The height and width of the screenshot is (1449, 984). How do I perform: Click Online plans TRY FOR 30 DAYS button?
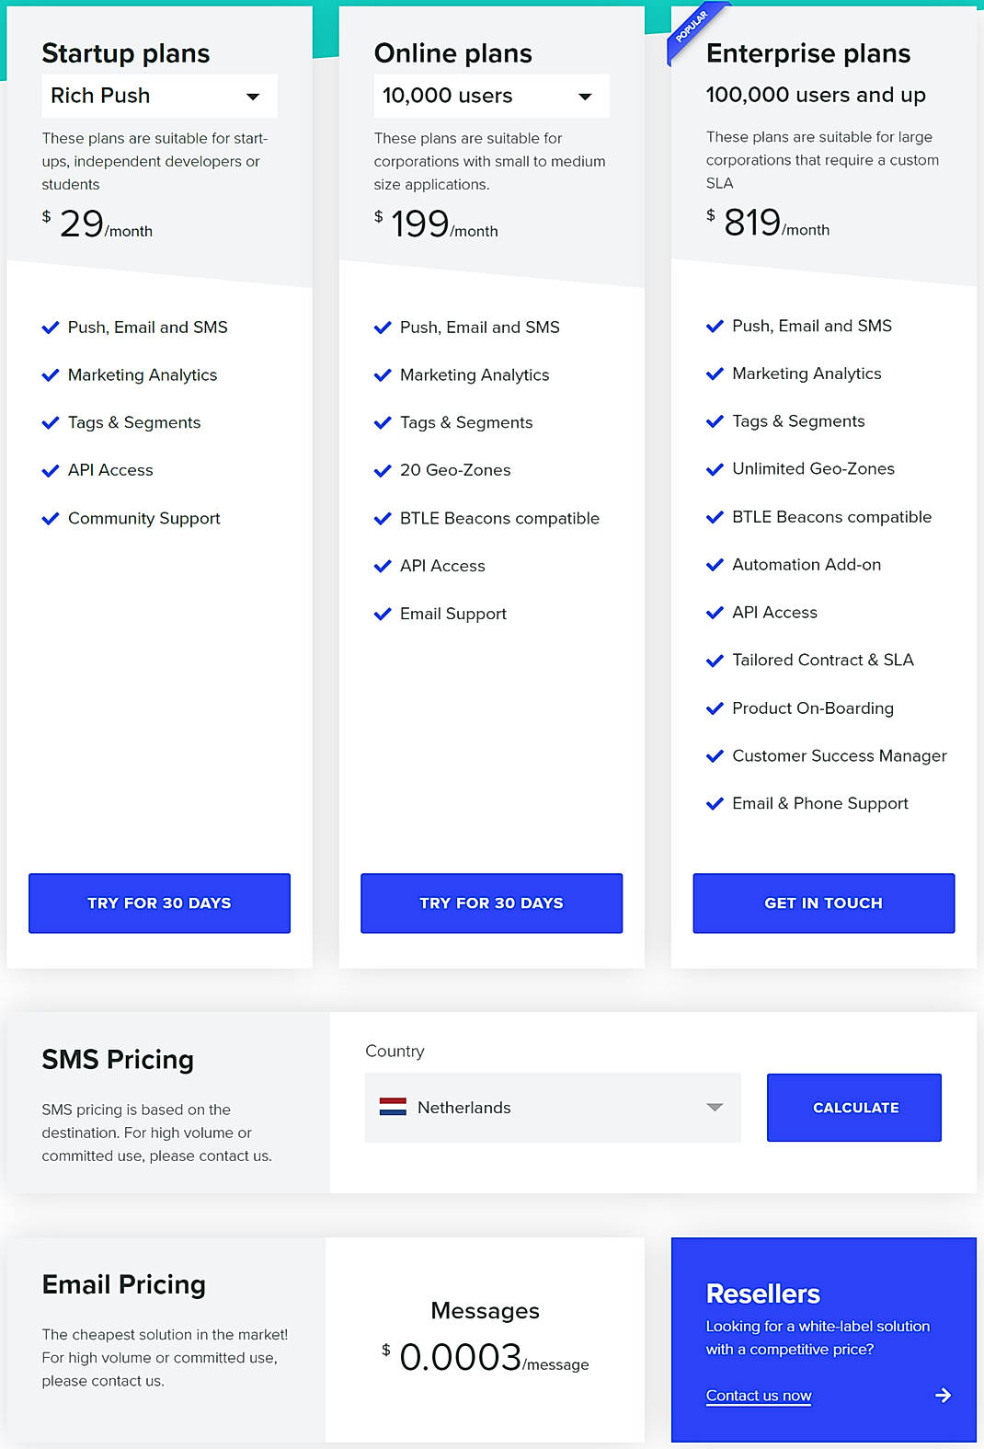click(x=491, y=903)
